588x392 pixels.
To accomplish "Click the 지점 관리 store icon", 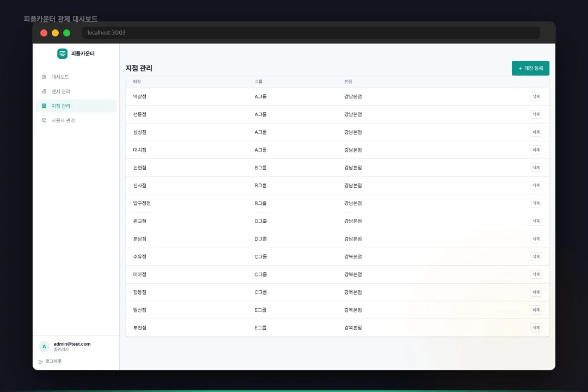I will 44,106.
